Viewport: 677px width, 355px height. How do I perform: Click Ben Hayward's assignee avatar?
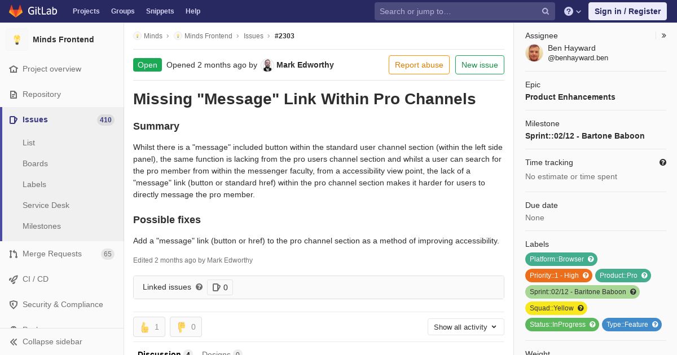pos(534,53)
